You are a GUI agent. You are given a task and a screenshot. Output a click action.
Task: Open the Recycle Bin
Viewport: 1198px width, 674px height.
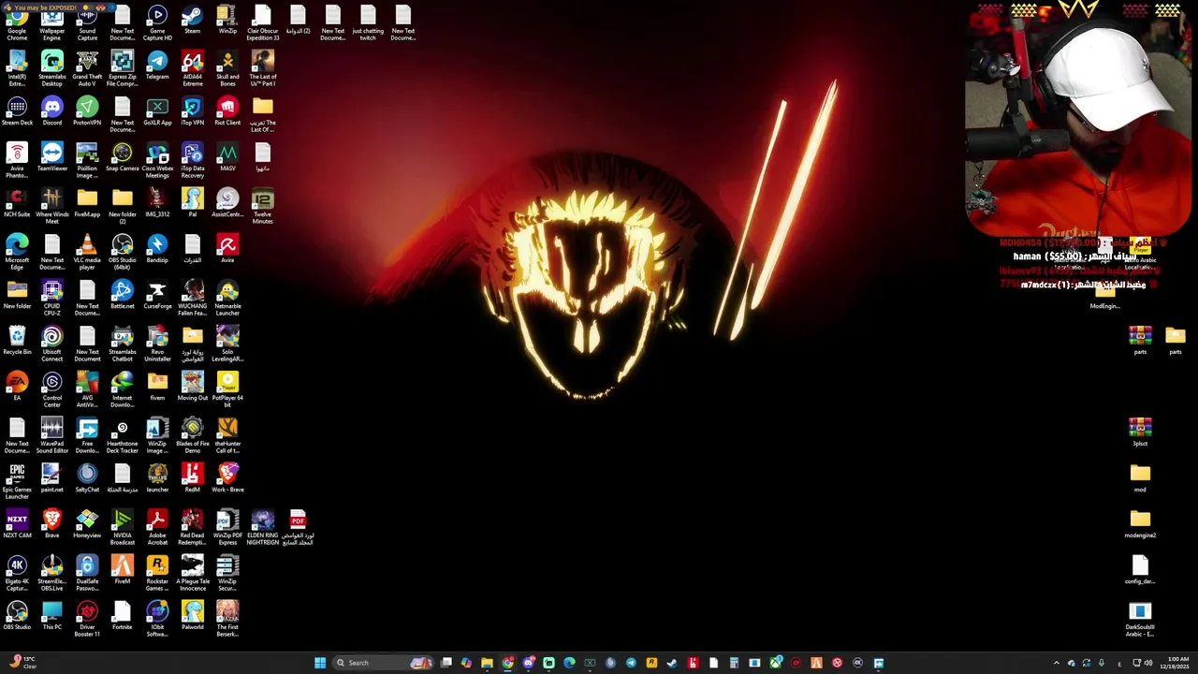point(17,342)
